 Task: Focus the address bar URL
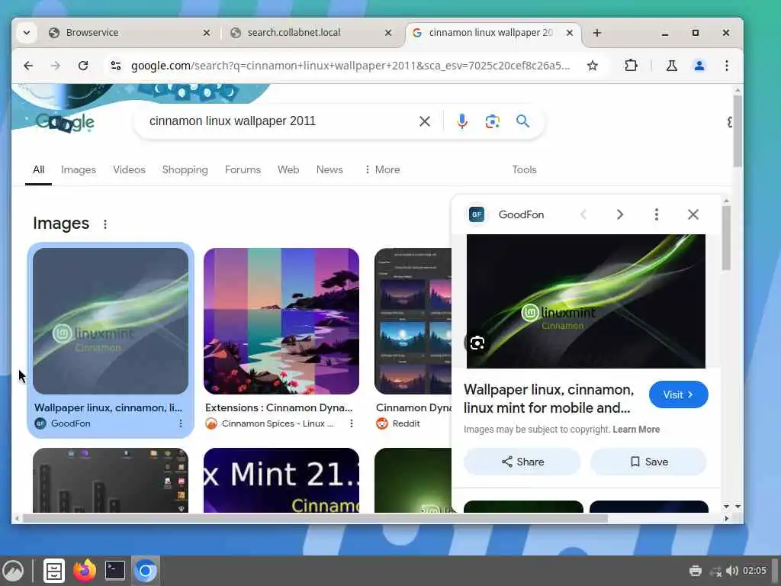350,66
